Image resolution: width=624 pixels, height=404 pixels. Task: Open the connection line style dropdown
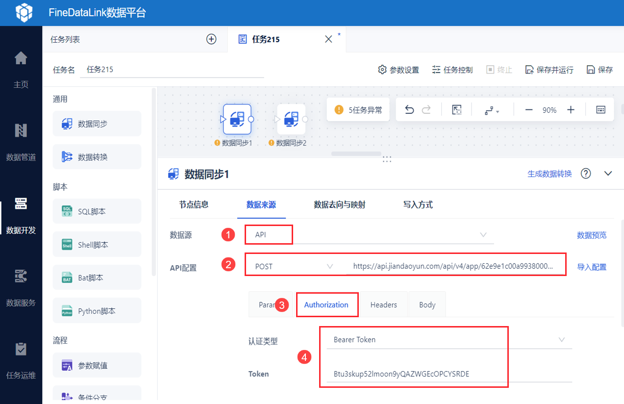[492, 111]
